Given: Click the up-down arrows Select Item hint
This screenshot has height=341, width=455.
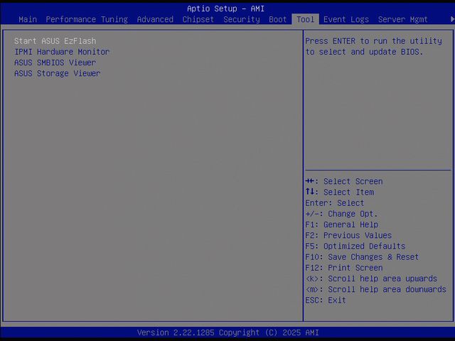Looking at the screenshot, I should click(340, 192).
